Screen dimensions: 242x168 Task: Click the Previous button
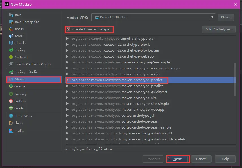click(x=153, y=159)
